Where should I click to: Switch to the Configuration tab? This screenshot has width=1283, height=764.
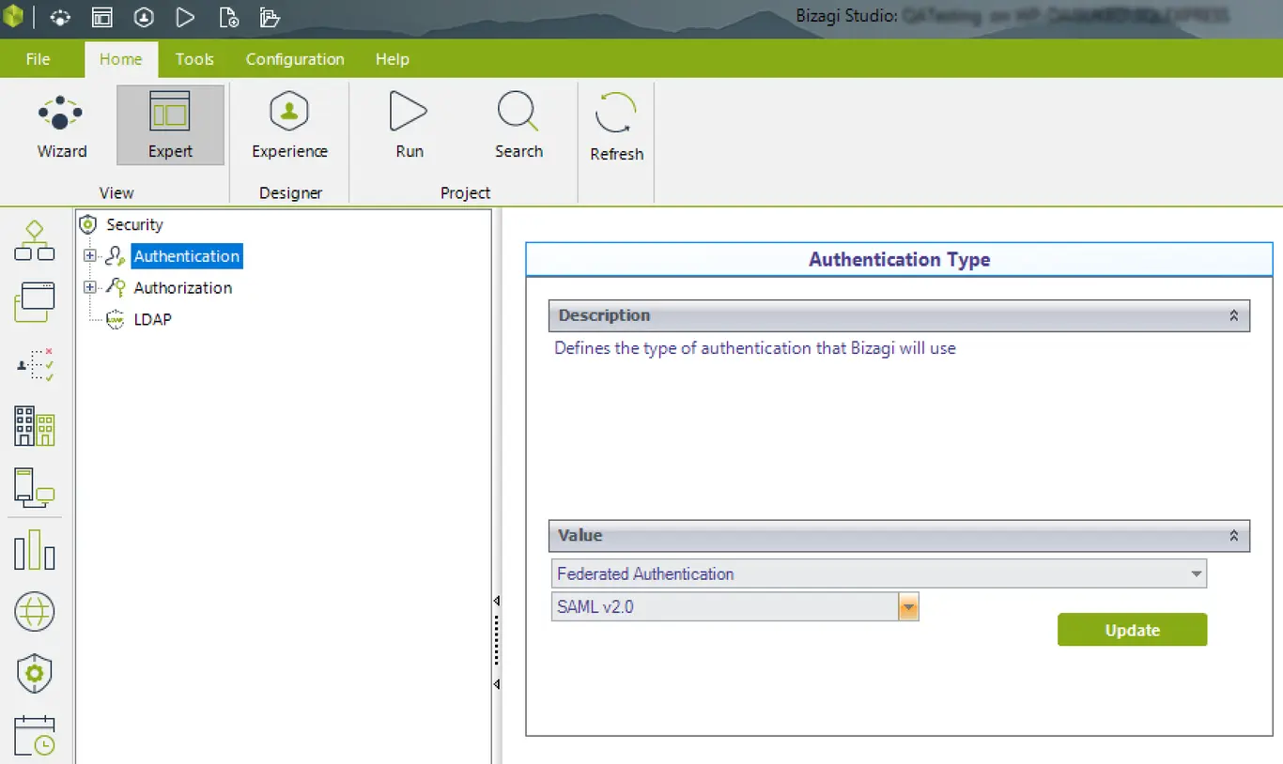[295, 59]
